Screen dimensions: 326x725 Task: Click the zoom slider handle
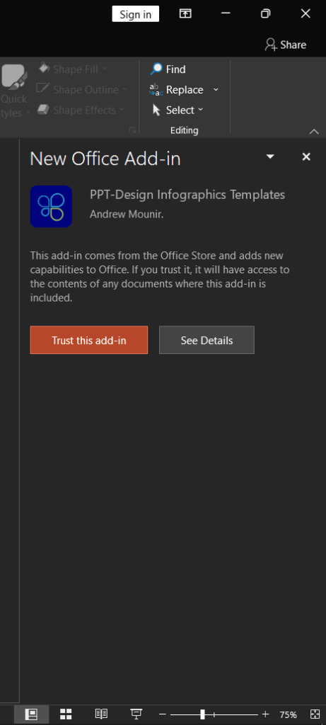tap(202, 714)
